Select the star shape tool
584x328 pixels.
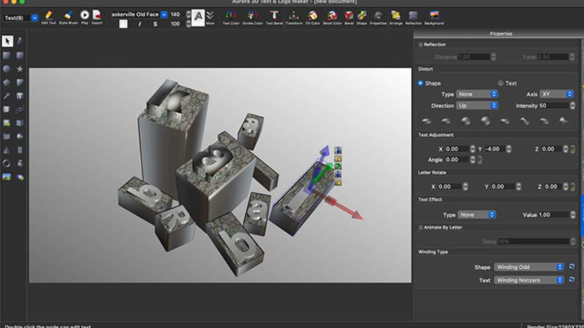[20, 69]
